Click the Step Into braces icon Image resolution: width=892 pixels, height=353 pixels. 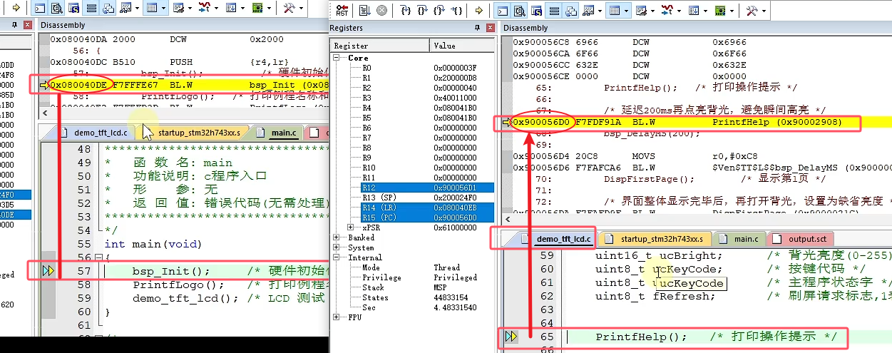coord(406,11)
